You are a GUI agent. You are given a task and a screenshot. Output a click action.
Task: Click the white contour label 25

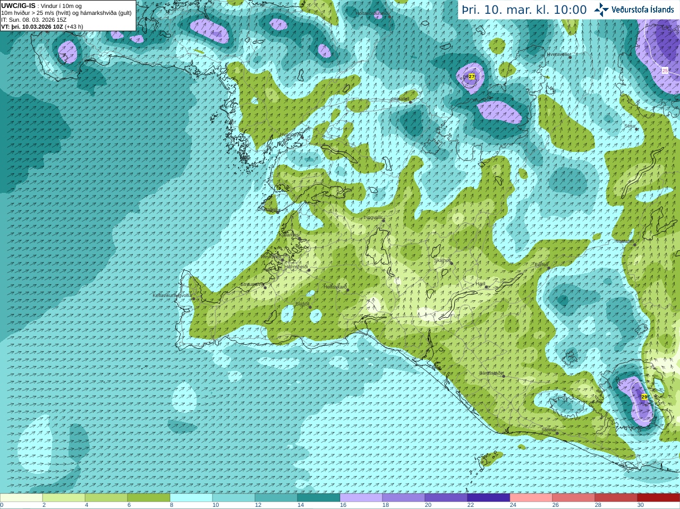click(665, 70)
